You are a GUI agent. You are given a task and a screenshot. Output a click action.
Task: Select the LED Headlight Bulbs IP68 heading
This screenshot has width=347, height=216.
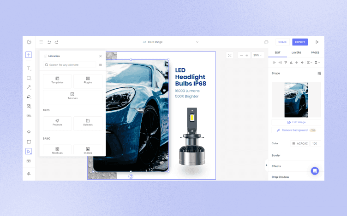191,77
